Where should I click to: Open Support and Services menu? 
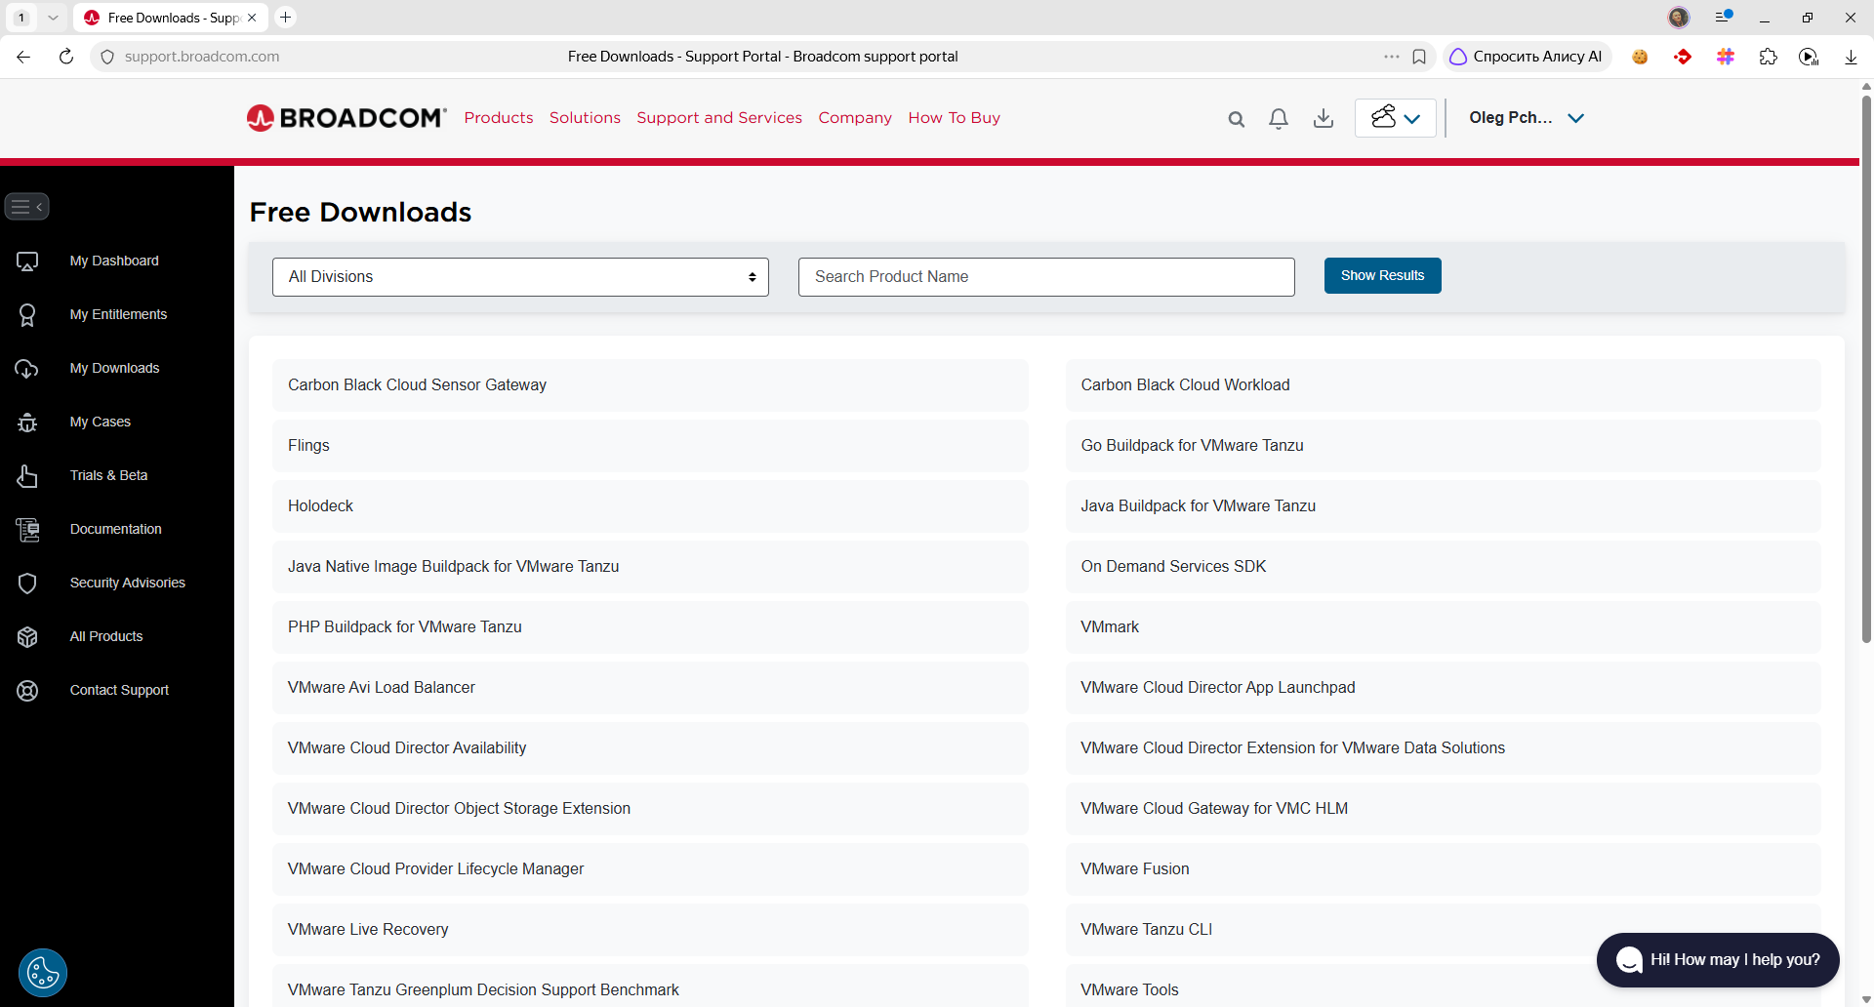pos(719,118)
